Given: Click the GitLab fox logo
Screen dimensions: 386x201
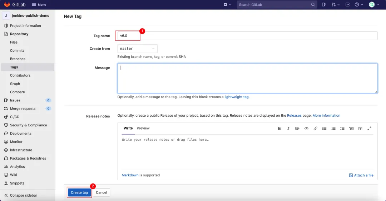Looking at the screenshot, I should pyautogui.click(x=7, y=4).
